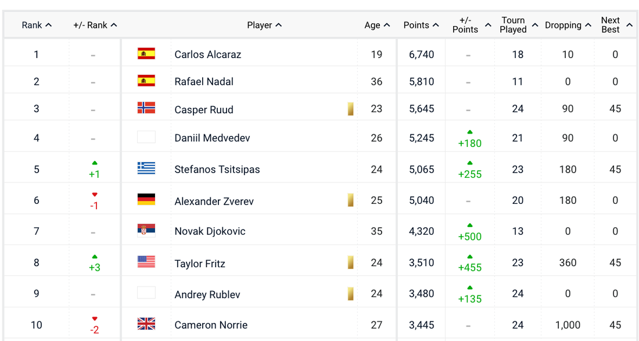Sort by the Dropping column header

pos(568,25)
